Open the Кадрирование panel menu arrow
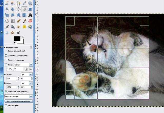 (31, 47)
